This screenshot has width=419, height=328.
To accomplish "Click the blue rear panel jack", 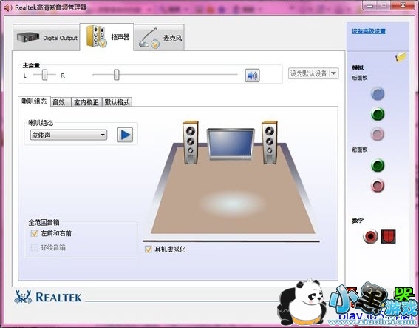I will click(378, 94).
